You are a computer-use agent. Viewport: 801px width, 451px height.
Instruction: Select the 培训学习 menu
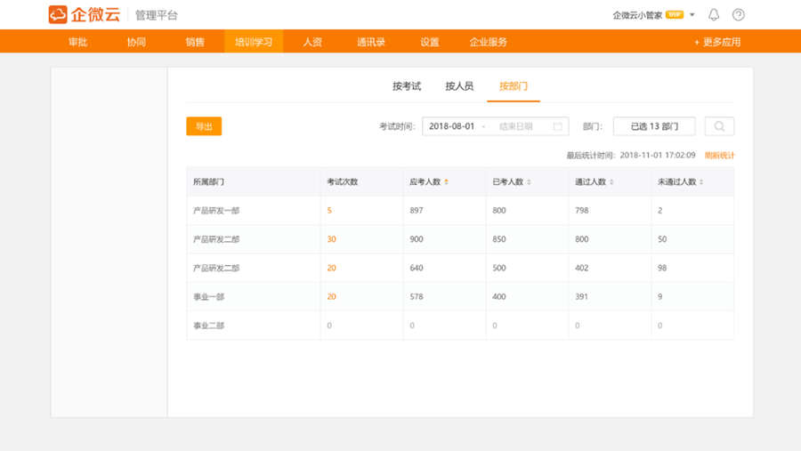point(254,42)
